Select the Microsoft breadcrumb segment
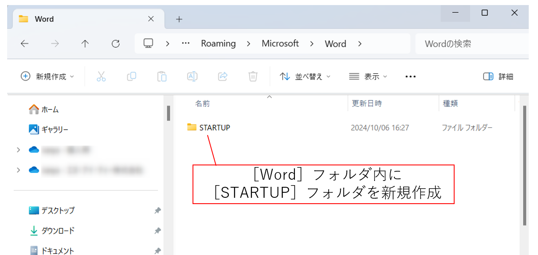The image size is (538, 255). pyautogui.click(x=280, y=44)
